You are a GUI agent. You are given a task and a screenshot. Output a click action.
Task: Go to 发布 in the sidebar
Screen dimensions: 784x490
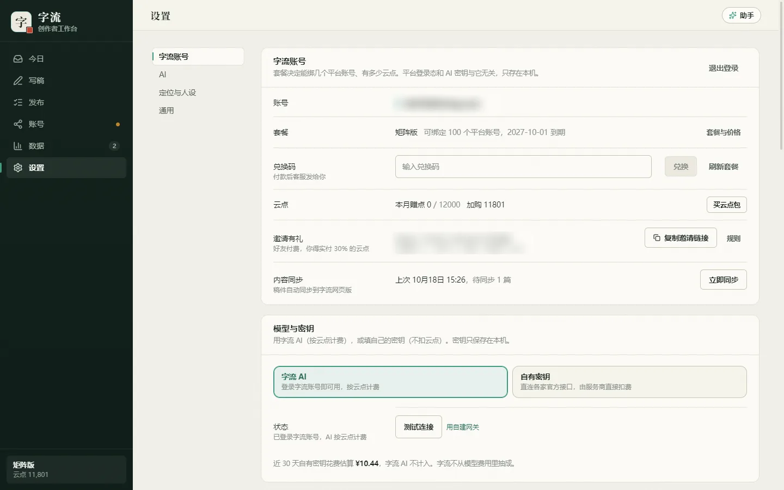tap(66, 102)
